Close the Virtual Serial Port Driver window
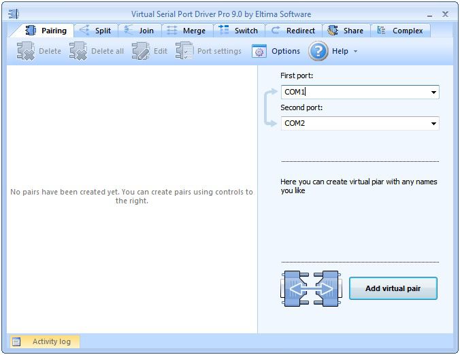 point(445,14)
